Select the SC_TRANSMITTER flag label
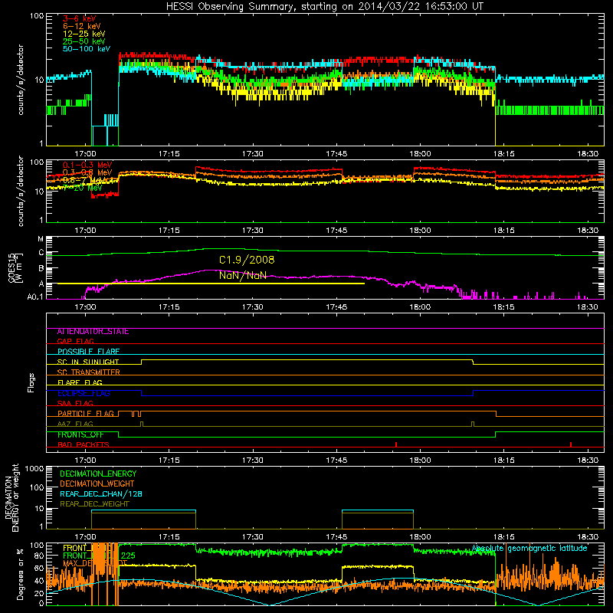613x613 pixels. coord(88,372)
